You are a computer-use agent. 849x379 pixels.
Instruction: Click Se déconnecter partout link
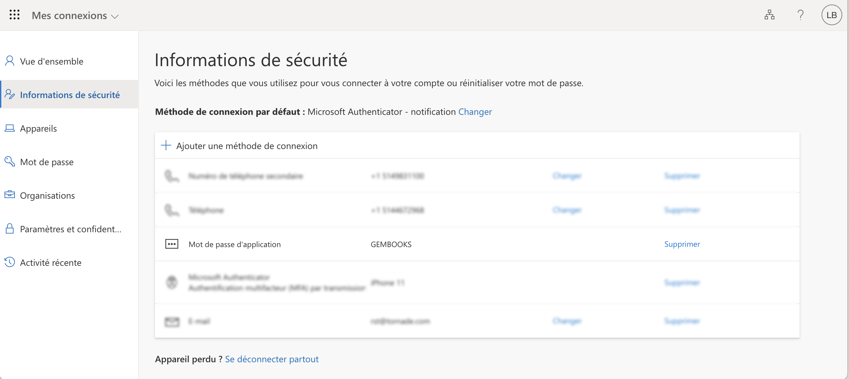[271, 359]
